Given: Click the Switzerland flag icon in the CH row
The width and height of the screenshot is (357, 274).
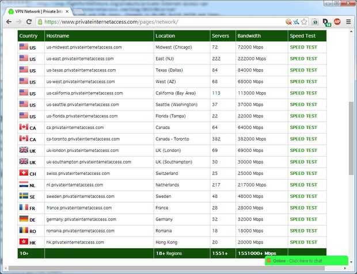Looking at the screenshot, I should pyautogui.click(x=24, y=173).
